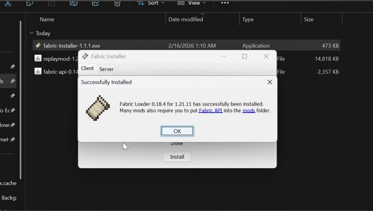The height and width of the screenshot is (211, 373).
Task: Close the Fabric Installer window
Action: (x=266, y=56)
